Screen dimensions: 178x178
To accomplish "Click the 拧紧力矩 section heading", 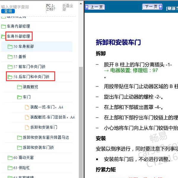I will click(x=106, y=169).
